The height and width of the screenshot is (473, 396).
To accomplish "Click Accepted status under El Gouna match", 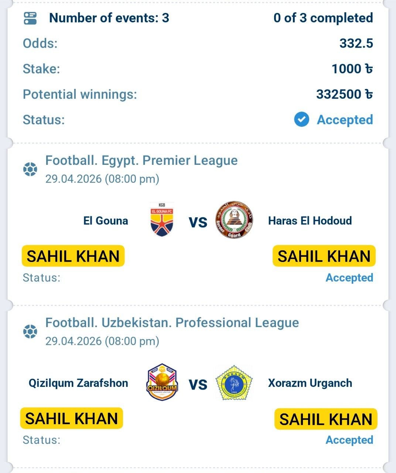I will click(349, 278).
